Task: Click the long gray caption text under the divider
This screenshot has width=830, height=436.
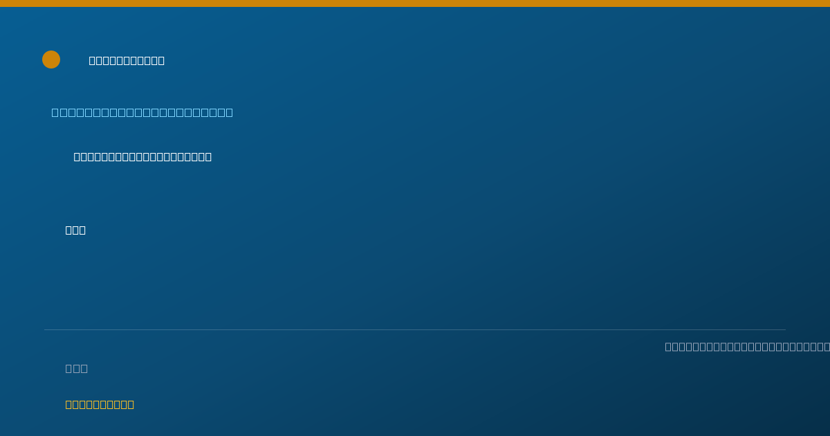Action: point(747,347)
